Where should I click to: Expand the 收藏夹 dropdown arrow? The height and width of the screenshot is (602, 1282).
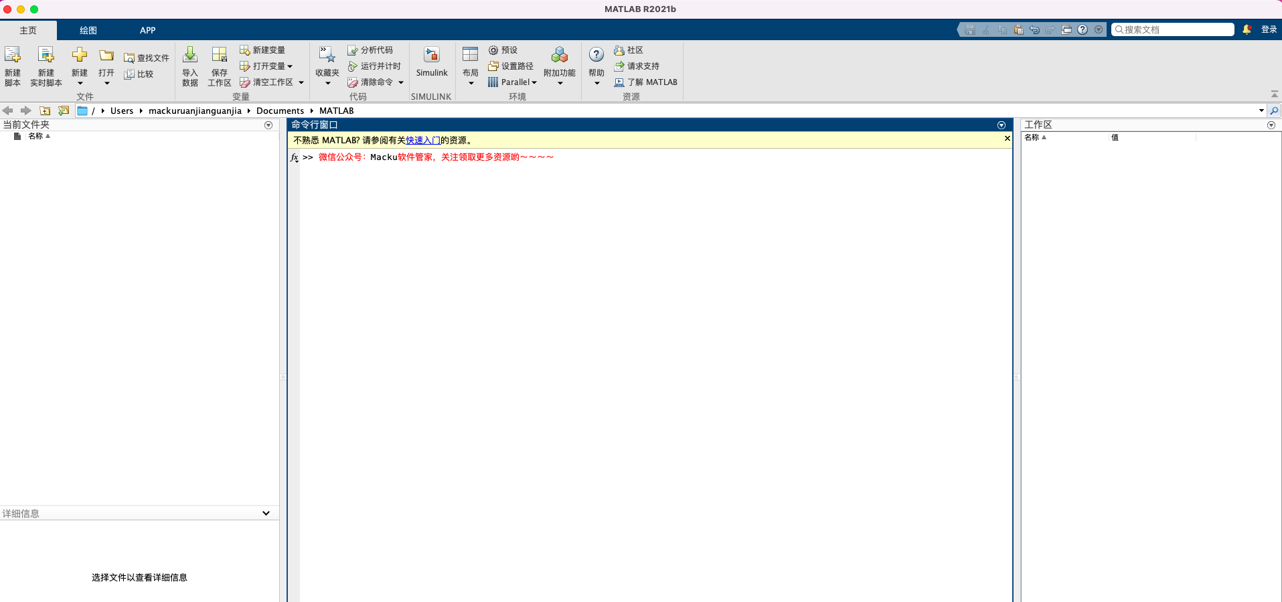328,83
